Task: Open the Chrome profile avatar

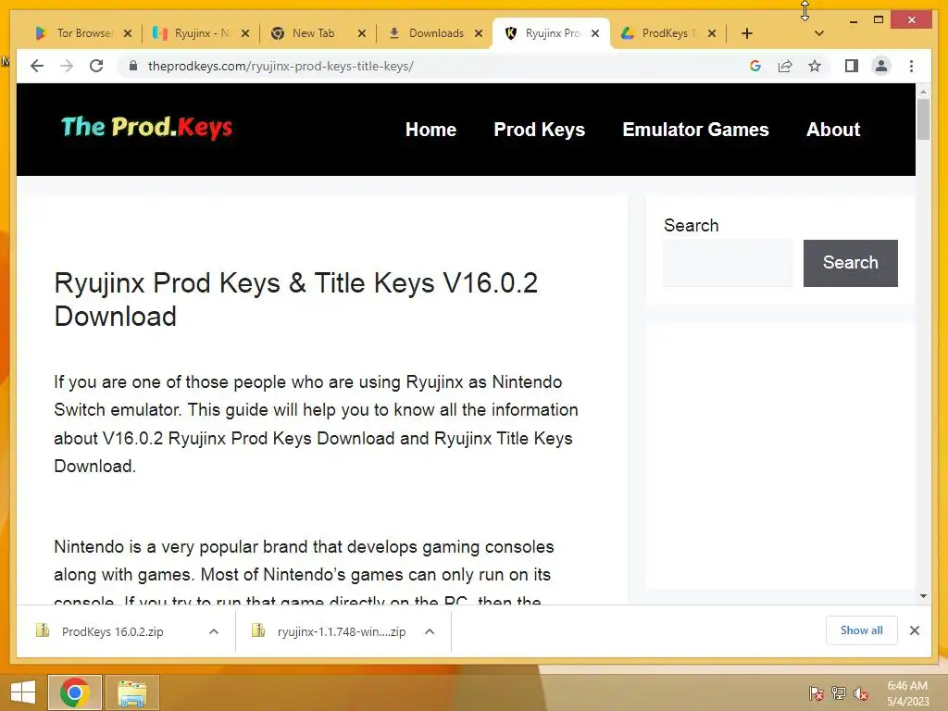Action: [881, 66]
